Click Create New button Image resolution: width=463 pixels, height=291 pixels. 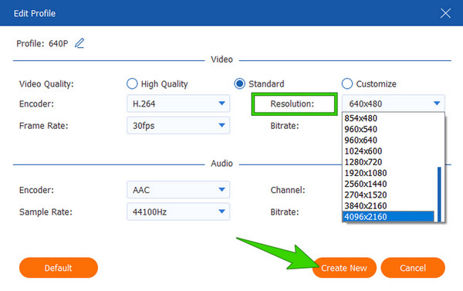coord(344,268)
